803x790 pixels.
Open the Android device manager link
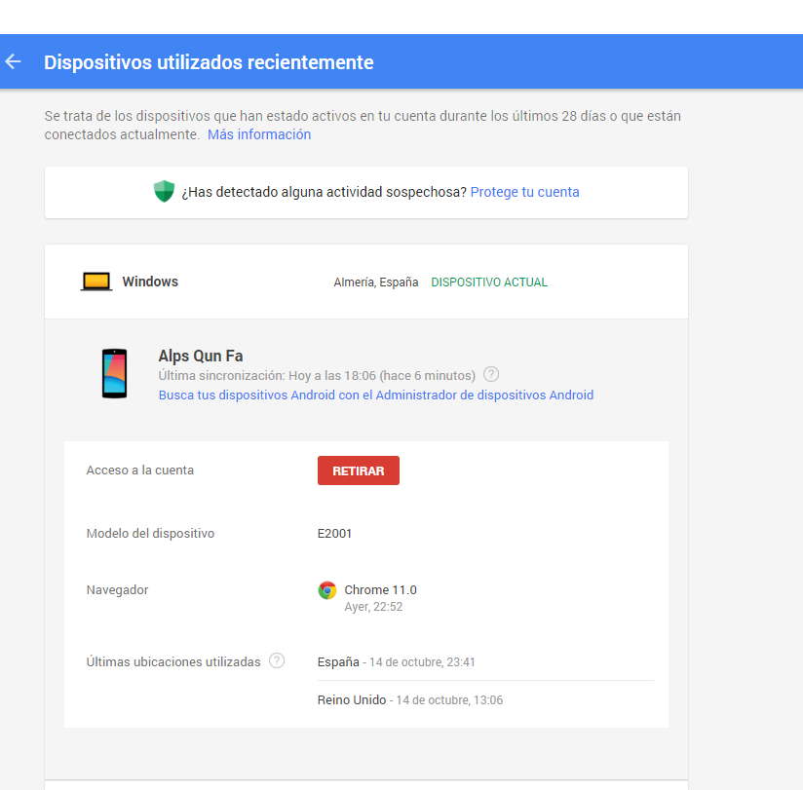coord(375,395)
